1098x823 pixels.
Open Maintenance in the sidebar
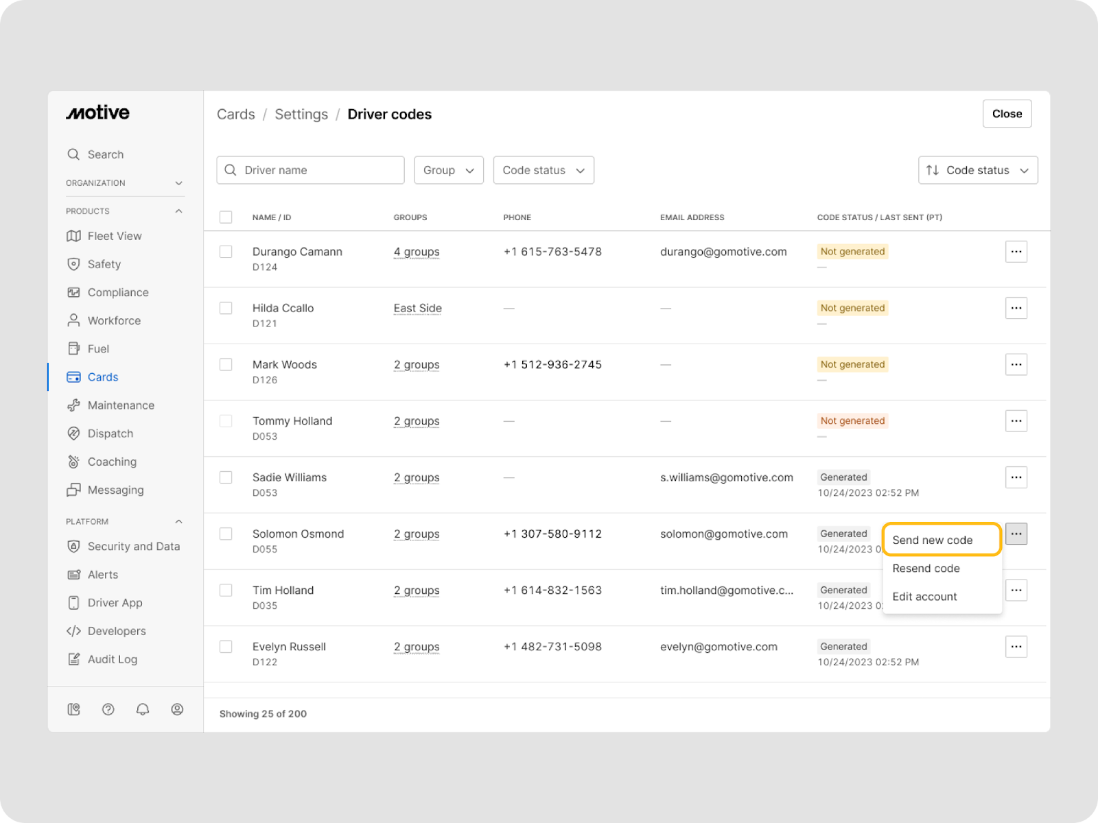pos(121,405)
